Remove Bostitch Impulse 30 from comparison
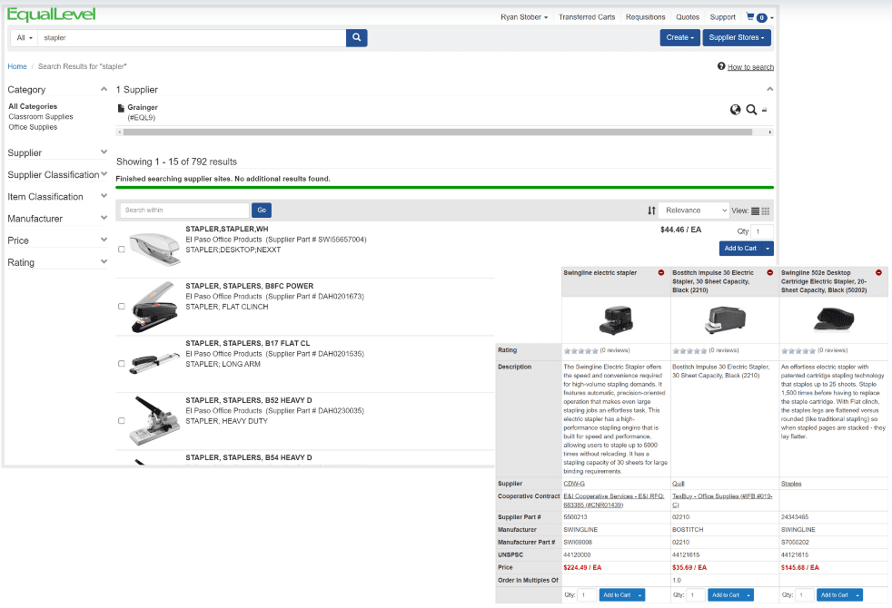 [770, 272]
